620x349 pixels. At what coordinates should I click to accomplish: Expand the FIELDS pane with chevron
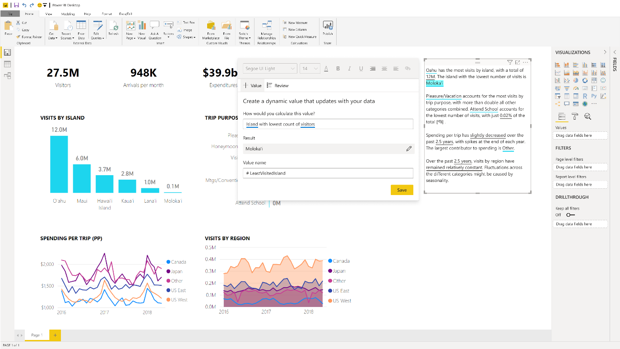(x=614, y=52)
